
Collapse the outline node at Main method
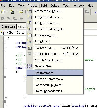coord(5,106)
